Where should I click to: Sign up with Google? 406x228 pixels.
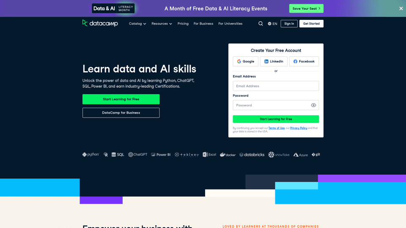click(x=245, y=61)
